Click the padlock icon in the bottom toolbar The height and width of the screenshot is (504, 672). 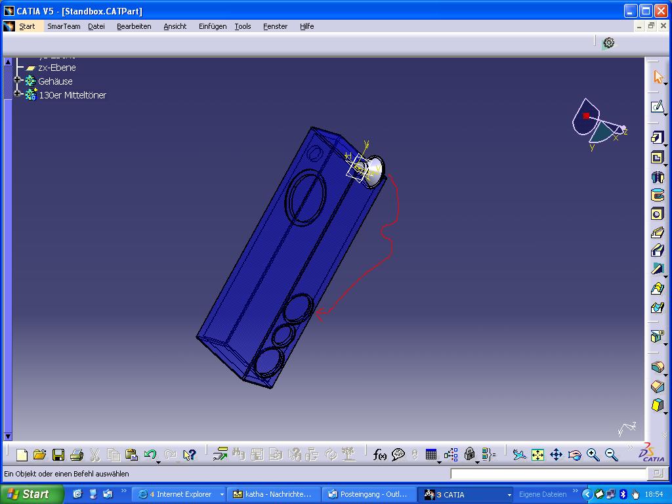(x=470, y=454)
